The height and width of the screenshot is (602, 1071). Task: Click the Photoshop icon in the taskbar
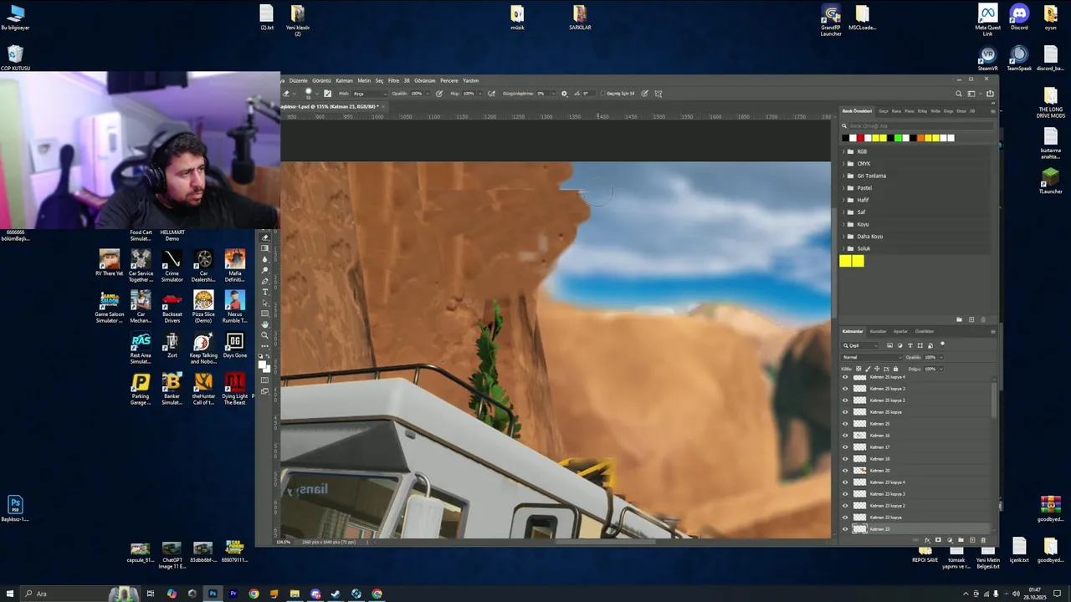click(x=213, y=594)
